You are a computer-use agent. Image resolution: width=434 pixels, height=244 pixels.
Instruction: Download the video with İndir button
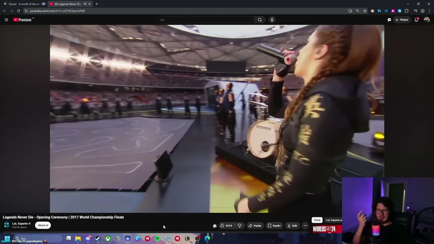pyautogui.click(x=292, y=225)
